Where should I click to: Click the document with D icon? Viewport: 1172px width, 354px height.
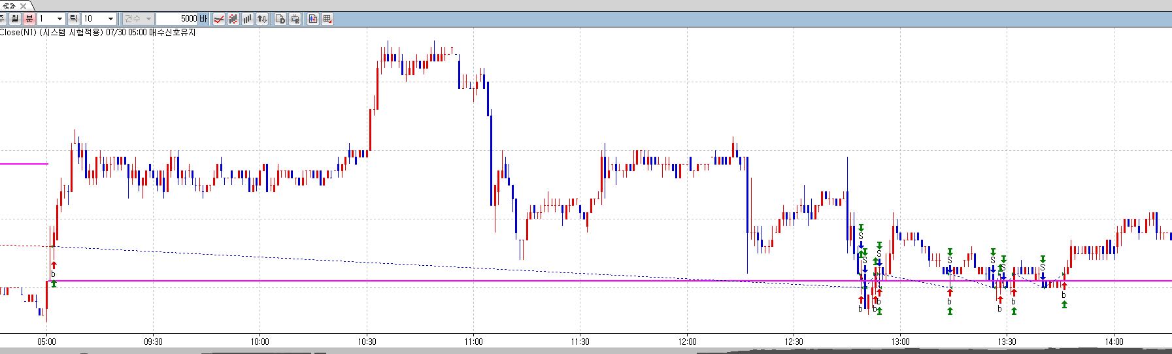tap(280, 19)
